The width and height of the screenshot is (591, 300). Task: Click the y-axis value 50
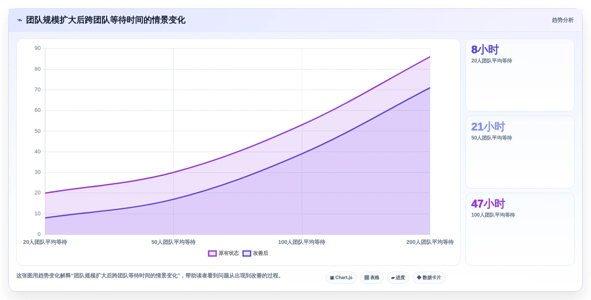(38, 131)
